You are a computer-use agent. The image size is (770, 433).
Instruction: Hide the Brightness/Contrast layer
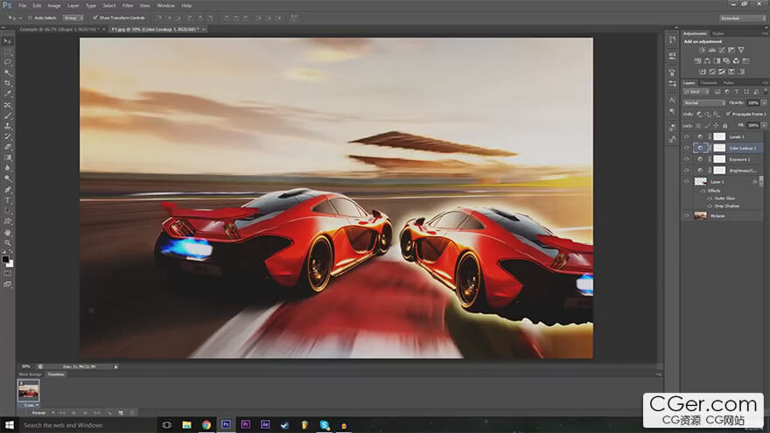click(687, 171)
